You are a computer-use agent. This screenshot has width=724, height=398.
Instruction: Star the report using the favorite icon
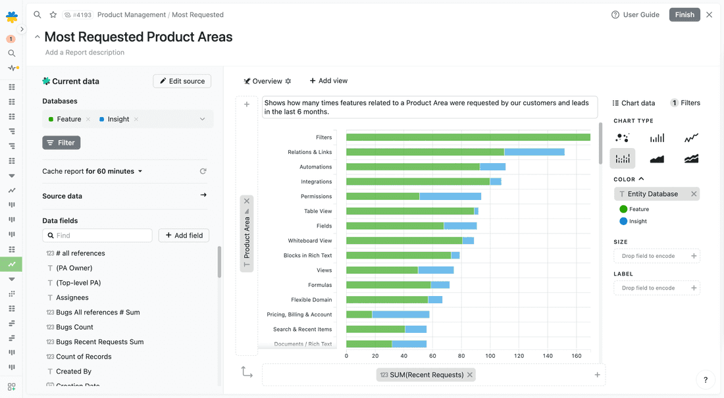(x=53, y=14)
